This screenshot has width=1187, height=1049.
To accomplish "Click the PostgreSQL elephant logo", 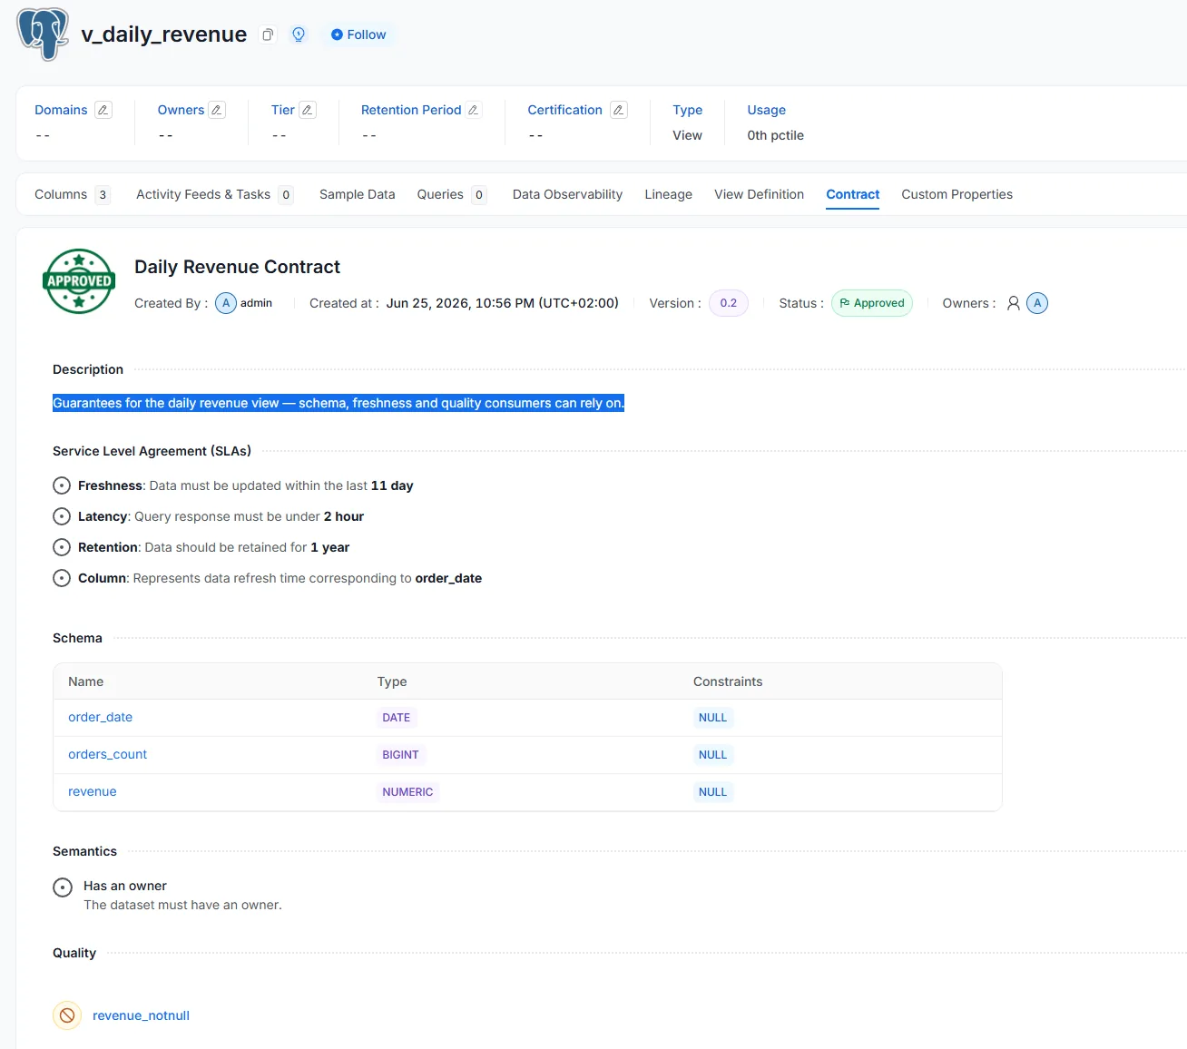I will (43, 34).
